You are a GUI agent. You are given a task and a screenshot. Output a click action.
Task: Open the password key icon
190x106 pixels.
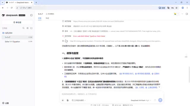click(172, 8)
